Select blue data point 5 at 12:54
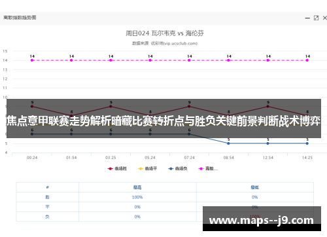This screenshot has height=237, width=327. pos(267,143)
